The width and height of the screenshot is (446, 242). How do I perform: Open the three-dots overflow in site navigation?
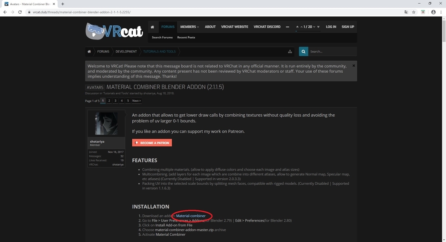(x=288, y=27)
